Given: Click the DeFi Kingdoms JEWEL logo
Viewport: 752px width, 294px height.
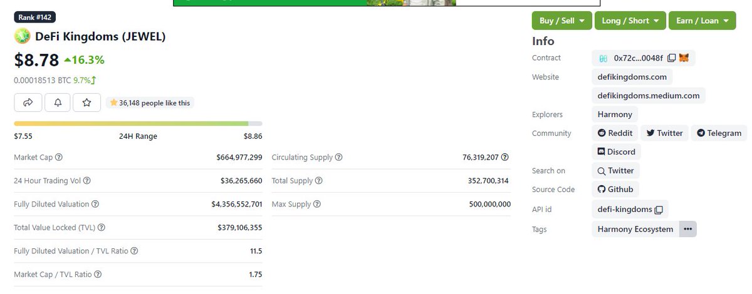Looking at the screenshot, I should 22,36.
